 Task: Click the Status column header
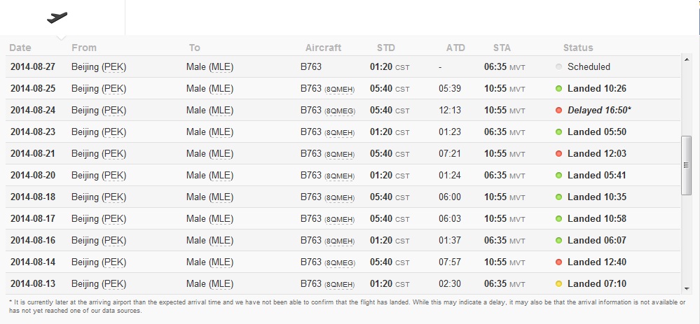point(578,48)
